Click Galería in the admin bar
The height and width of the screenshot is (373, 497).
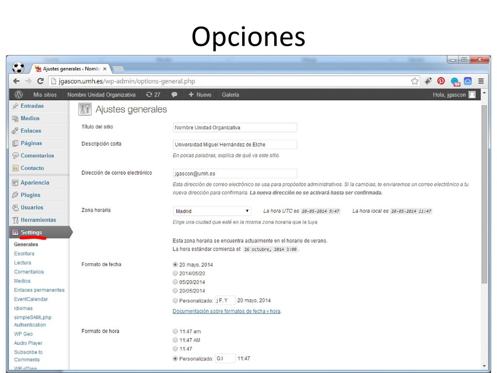click(231, 95)
